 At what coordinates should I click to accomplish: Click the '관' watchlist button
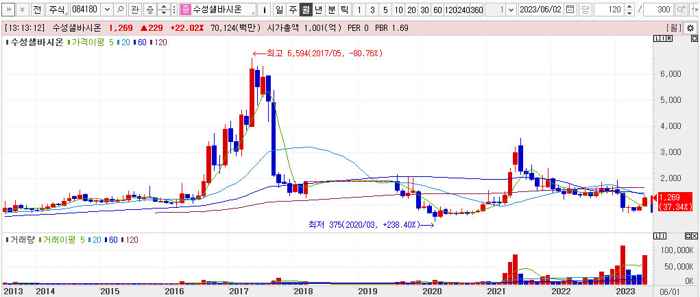pos(135,10)
